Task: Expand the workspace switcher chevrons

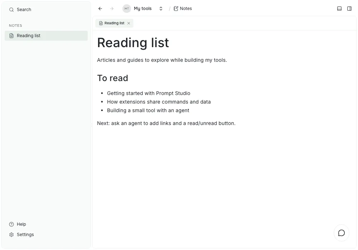Action: [161, 9]
